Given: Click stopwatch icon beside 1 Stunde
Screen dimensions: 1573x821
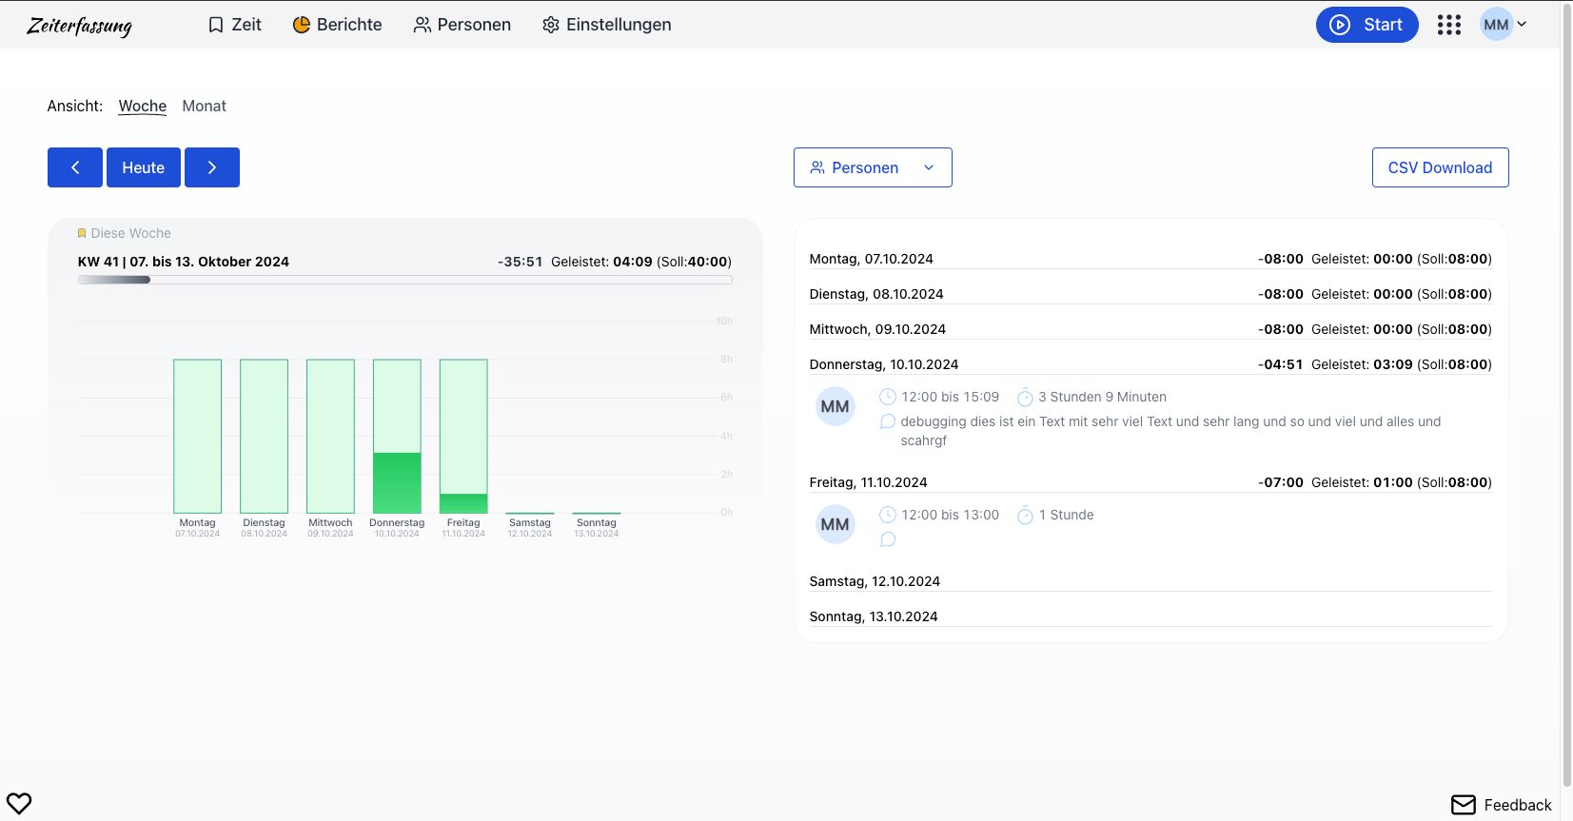Looking at the screenshot, I should pyautogui.click(x=1025, y=516).
